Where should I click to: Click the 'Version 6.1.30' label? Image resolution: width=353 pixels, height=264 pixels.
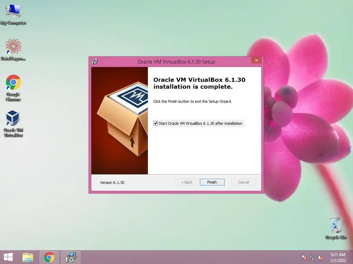pyautogui.click(x=112, y=183)
